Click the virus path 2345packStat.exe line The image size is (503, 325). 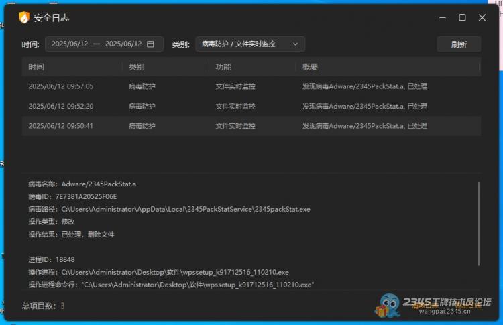[x=170, y=209]
